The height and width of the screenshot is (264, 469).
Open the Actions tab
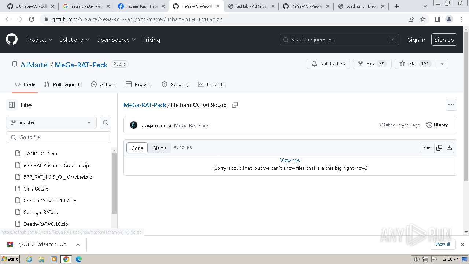[x=104, y=84]
